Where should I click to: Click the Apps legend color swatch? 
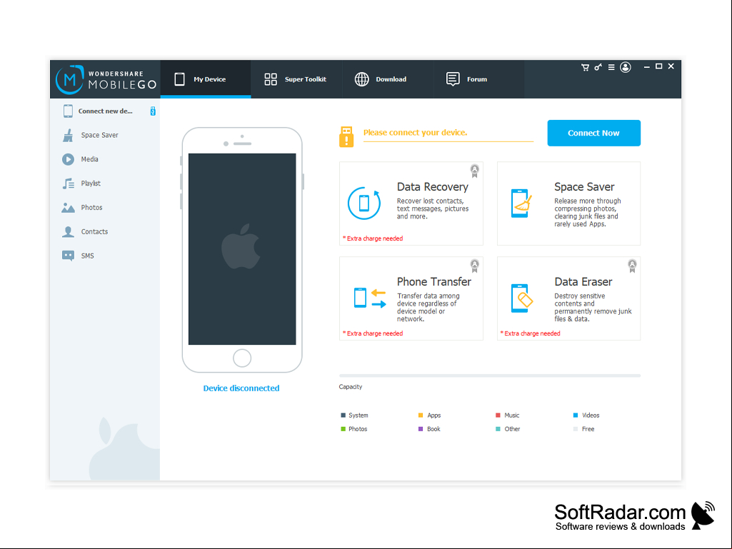point(421,415)
